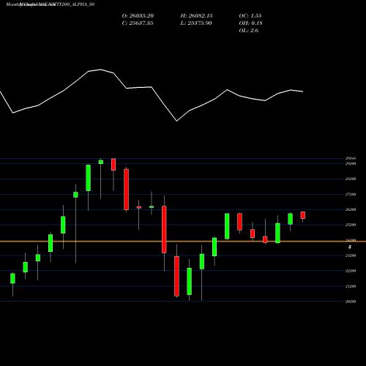The height and width of the screenshot is (366, 366).
Task: Click the close price C: 25637.35
Action: click(x=138, y=23)
